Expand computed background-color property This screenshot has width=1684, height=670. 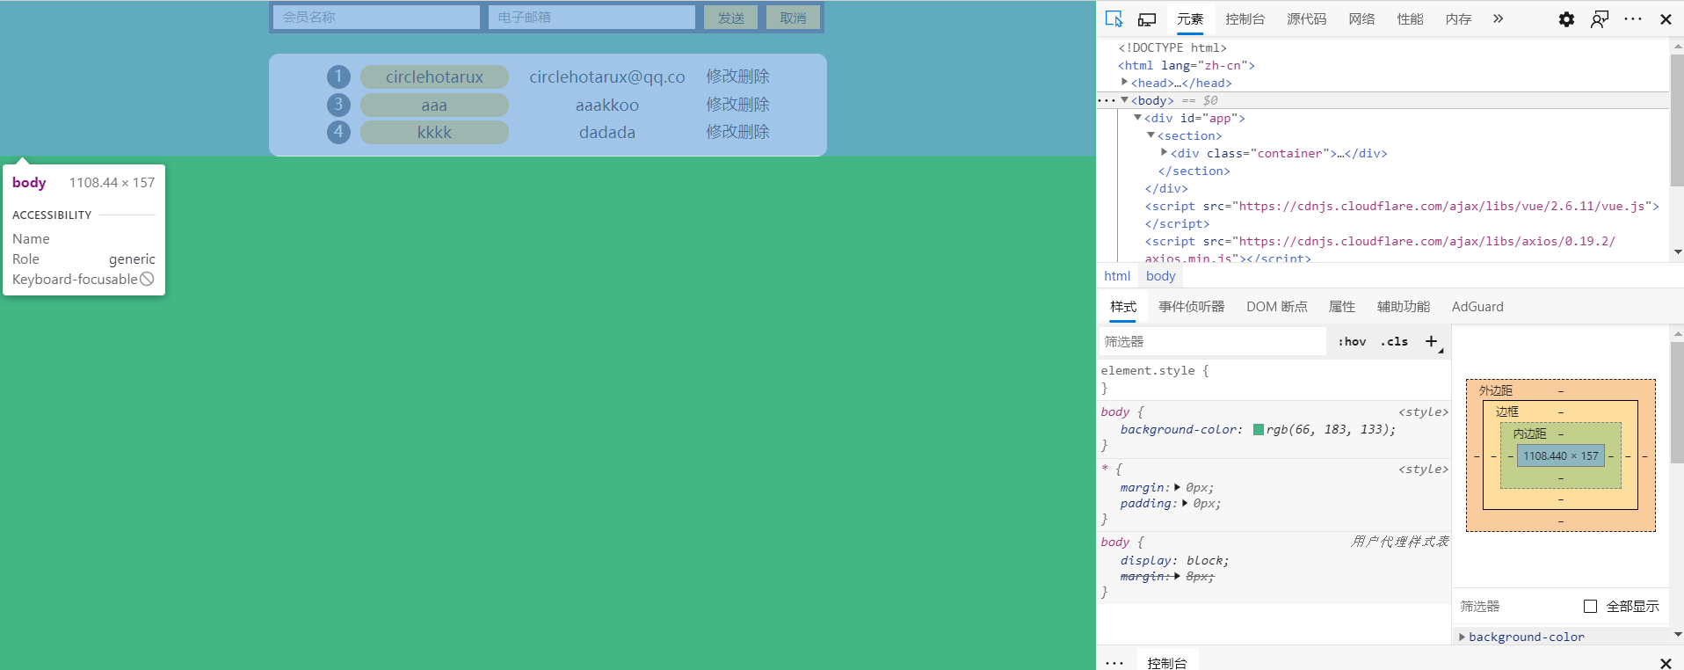click(1463, 637)
